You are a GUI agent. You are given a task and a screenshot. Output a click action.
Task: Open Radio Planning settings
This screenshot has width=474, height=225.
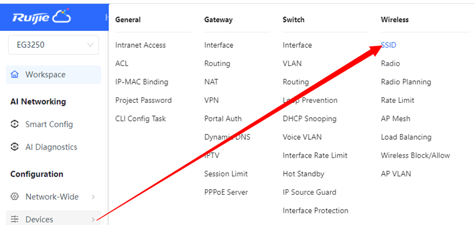tap(406, 82)
